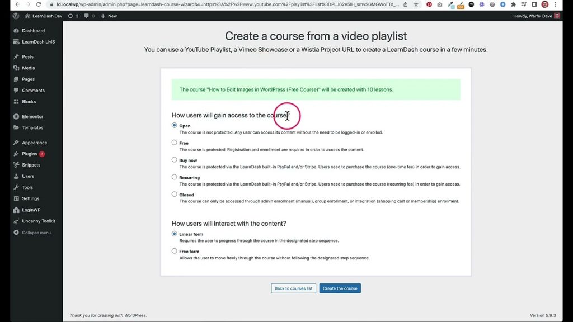This screenshot has height=322, width=573.
Task: Select the Free form interaction option
Action: coord(175,251)
